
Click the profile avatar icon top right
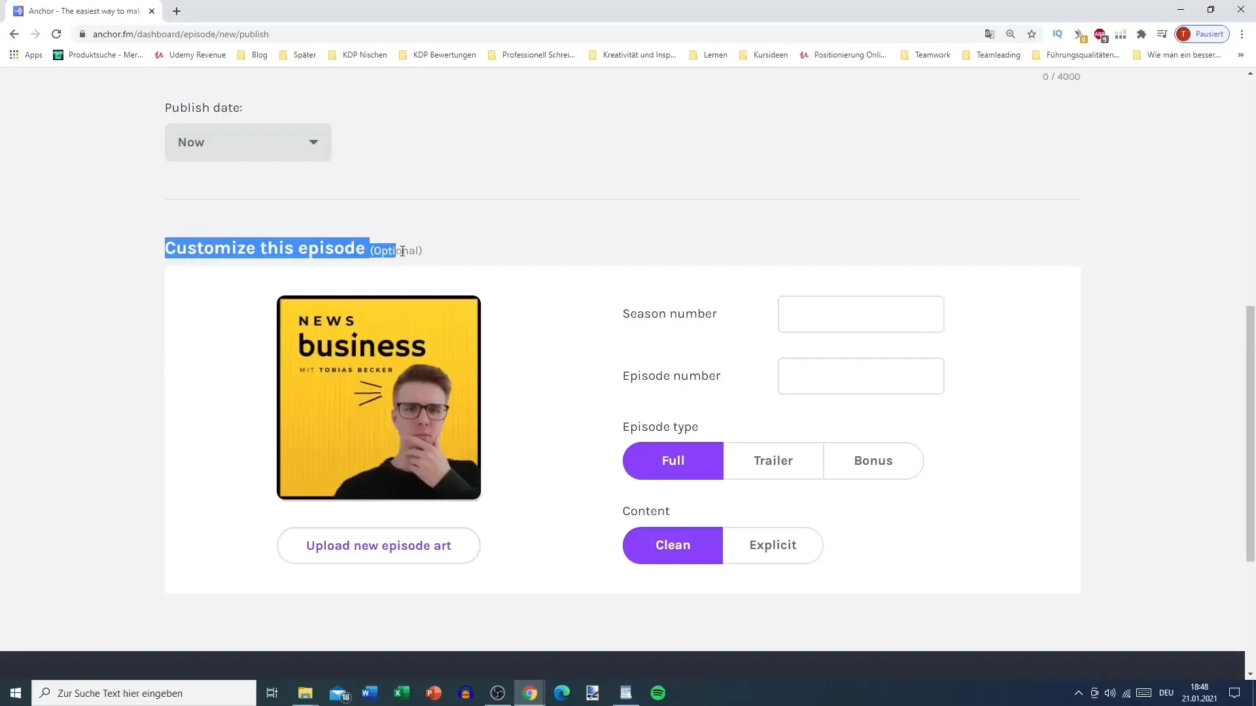tap(1186, 33)
